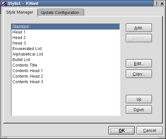Select the Bullet List style
Screen dimensions: 166x139
coord(65,60)
